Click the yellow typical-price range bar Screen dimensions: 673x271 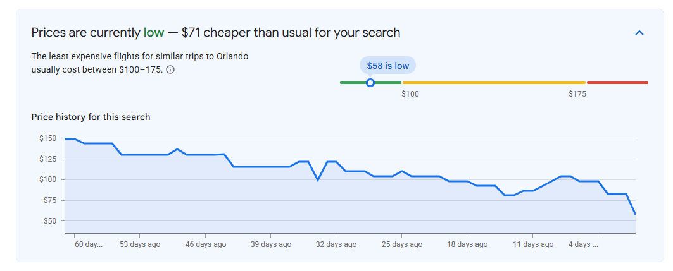(494, 83)
